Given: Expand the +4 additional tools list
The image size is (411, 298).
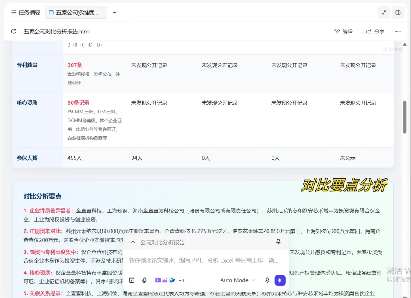Looking at the screenshot, I should click(182, 280).
